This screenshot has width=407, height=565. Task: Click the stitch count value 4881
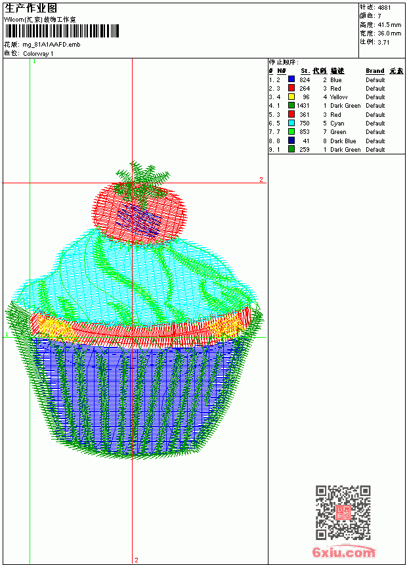pyautogui.click(x=384, y=8)
